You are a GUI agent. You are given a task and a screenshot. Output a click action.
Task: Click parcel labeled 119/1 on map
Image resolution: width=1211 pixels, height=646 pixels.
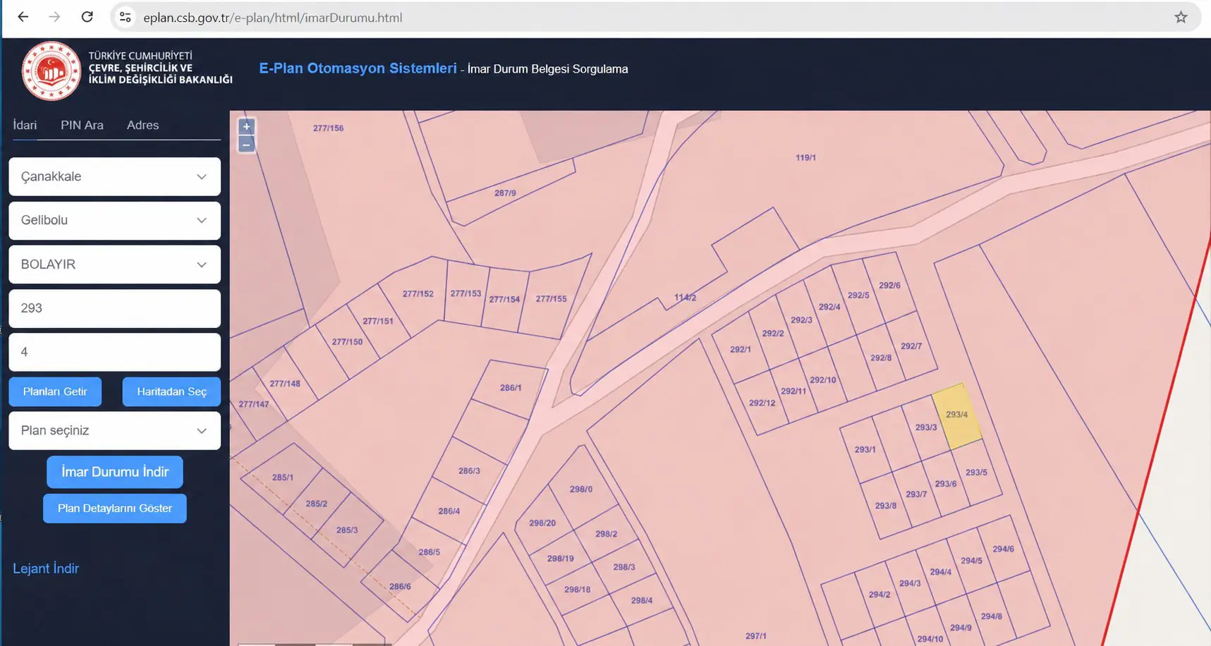tap(805, 157)
